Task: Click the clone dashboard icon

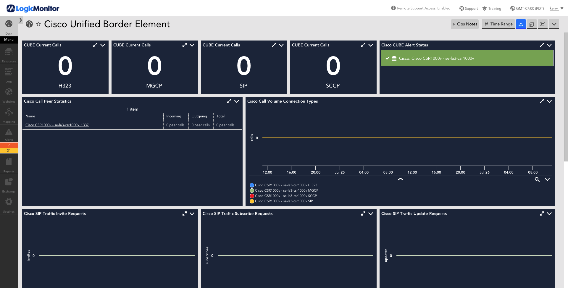Action: click(x=532, y=24)
